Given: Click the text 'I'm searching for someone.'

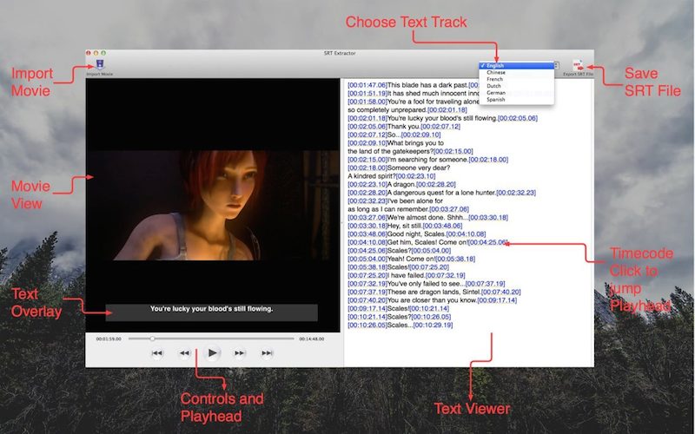Looking at the screenshot, I should click(x=427, y=160).
